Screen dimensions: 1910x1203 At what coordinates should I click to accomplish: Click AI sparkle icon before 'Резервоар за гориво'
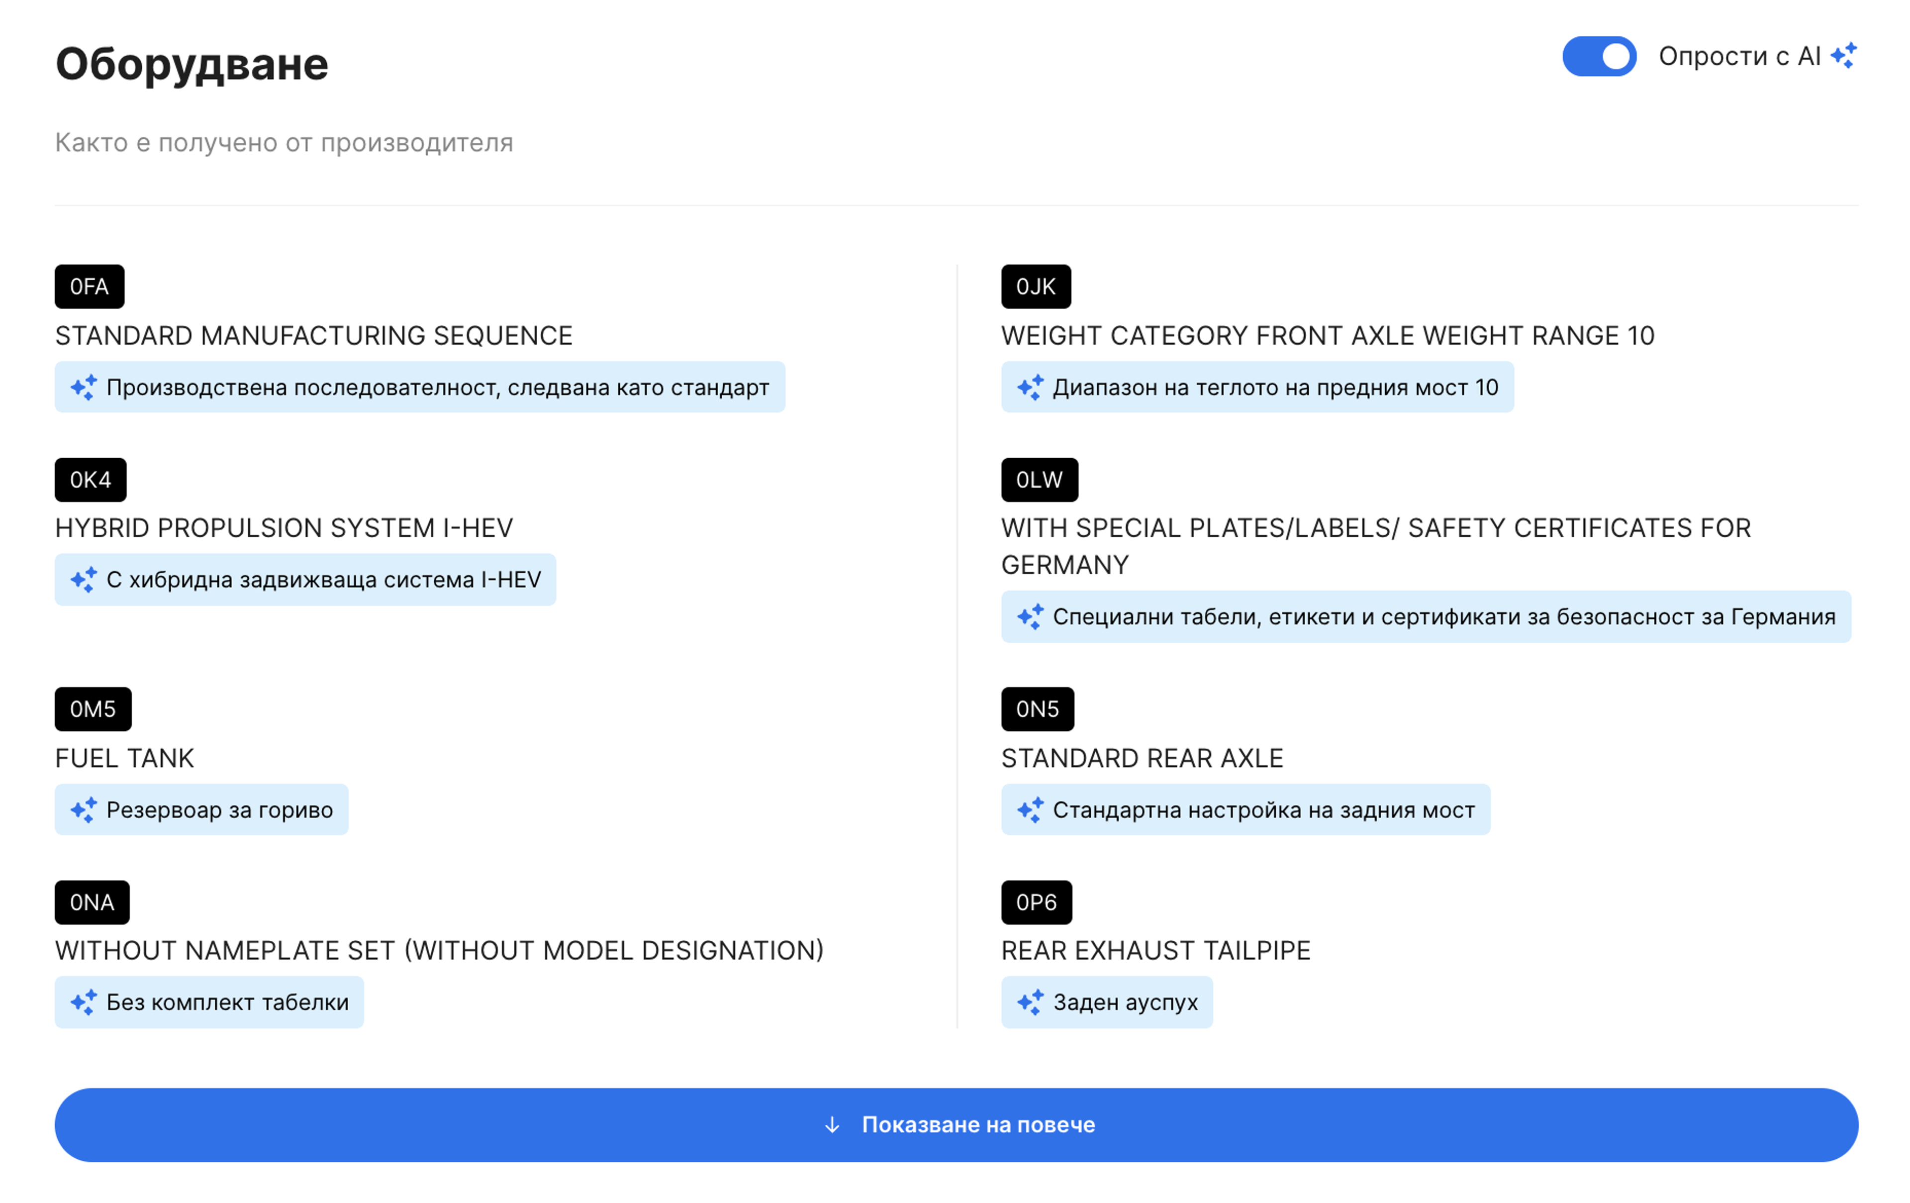[x=83, y=809]
